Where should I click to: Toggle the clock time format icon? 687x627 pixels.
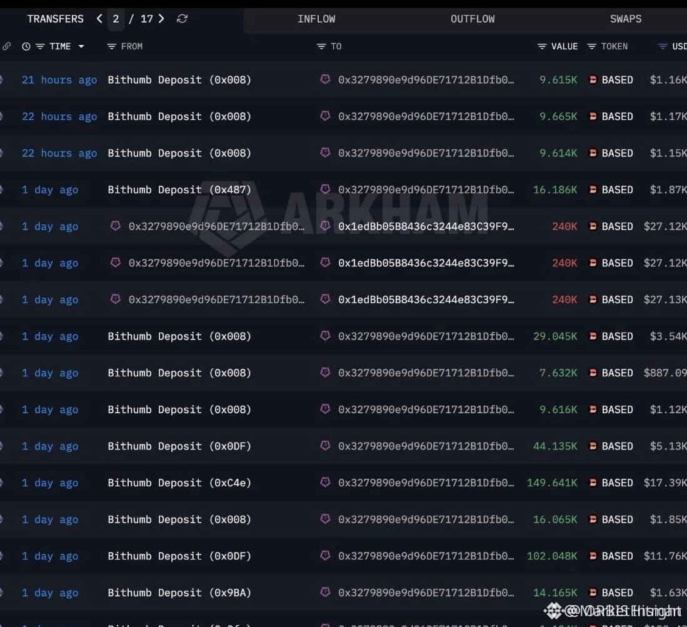tap(26, 46)
